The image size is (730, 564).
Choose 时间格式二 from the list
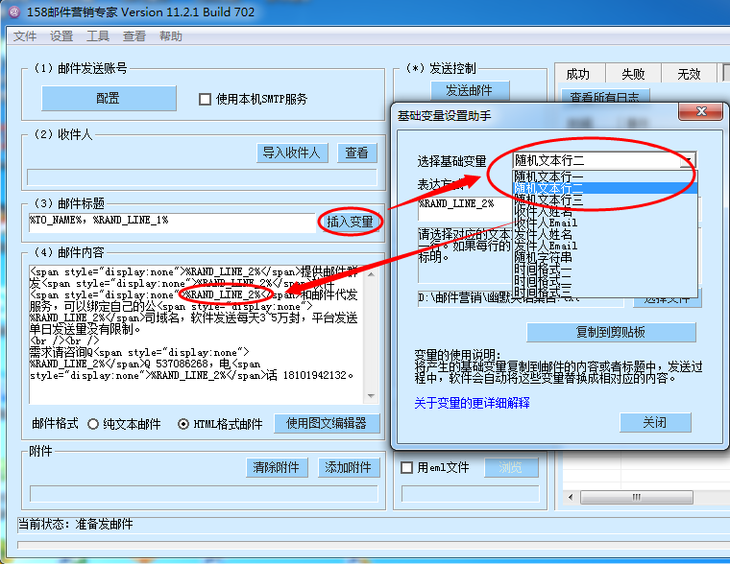point(605,281)
